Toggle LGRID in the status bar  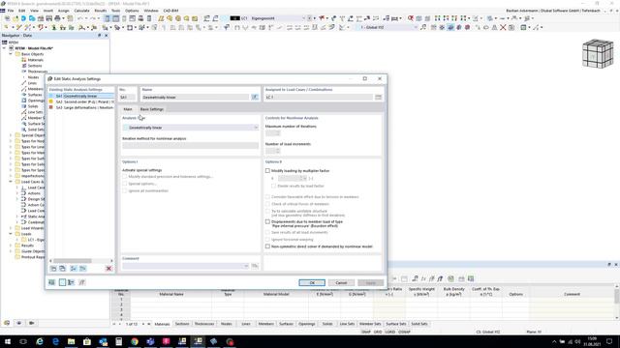pos(390,332)
